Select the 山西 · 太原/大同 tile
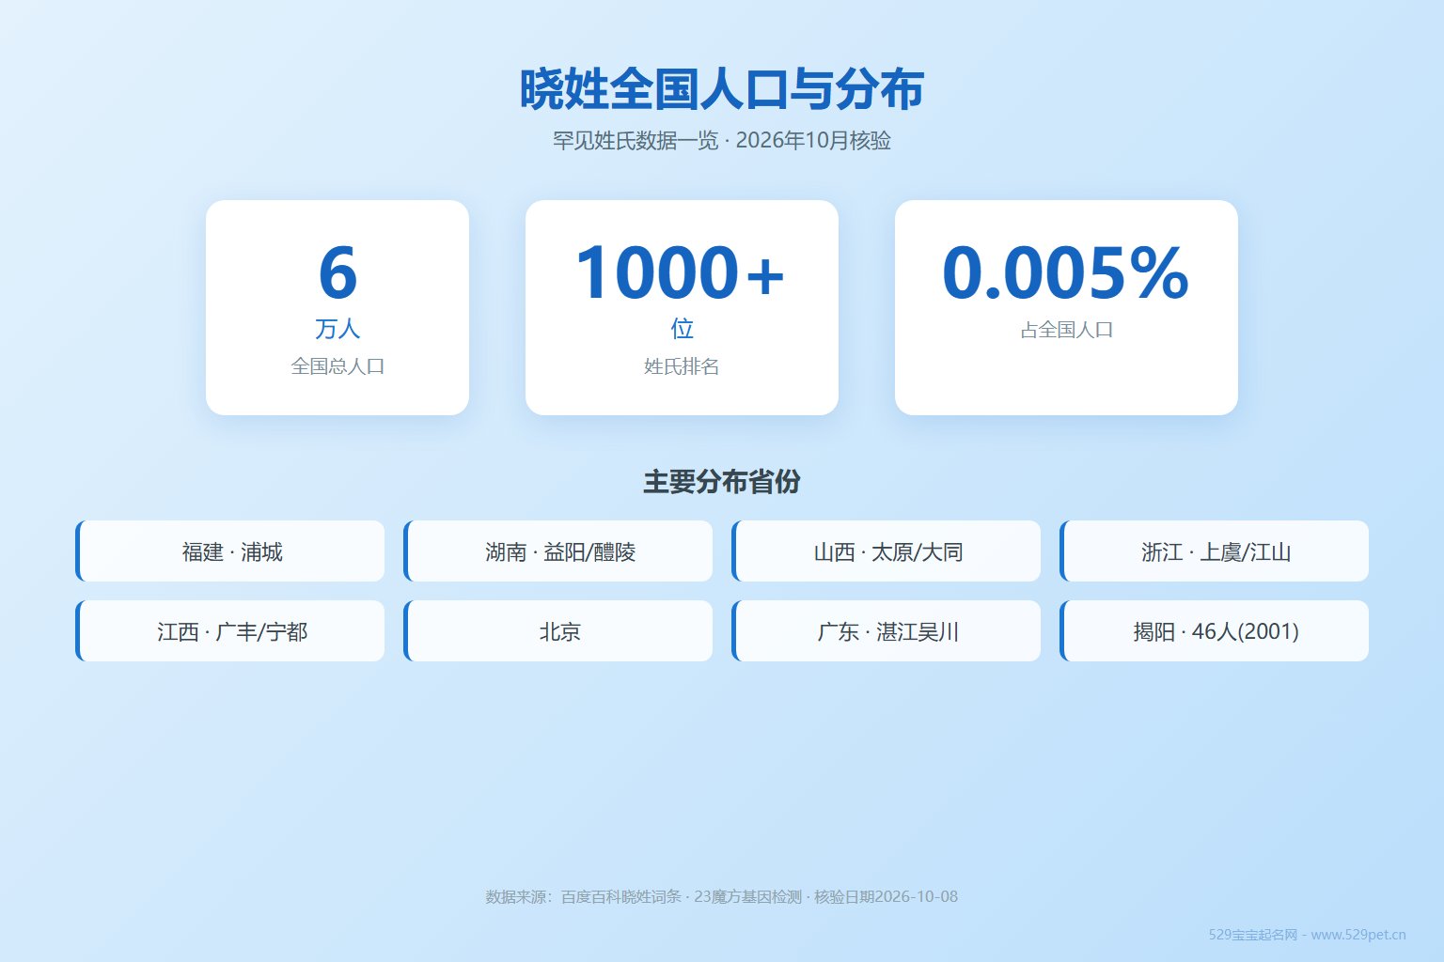The width and height of the screenshot is (1444, 962). 887,551
